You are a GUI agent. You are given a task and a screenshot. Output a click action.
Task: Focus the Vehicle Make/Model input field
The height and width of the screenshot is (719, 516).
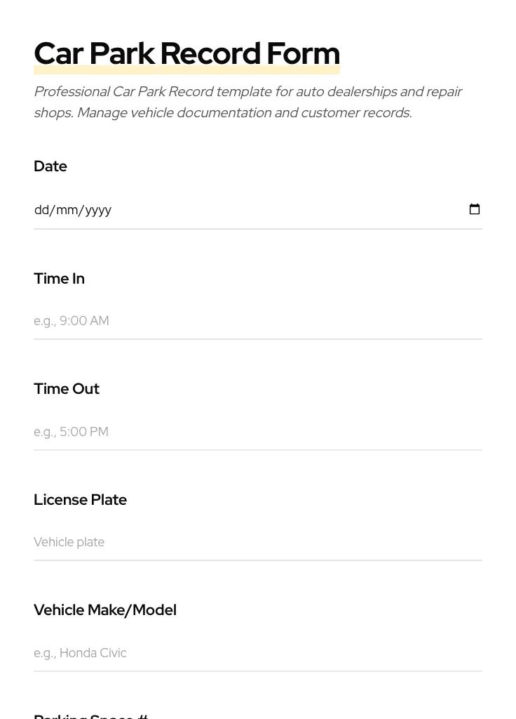[x=257, y=653]
